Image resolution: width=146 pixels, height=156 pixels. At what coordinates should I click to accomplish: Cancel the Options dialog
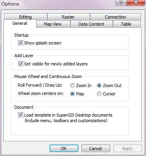tap(96, 149)
